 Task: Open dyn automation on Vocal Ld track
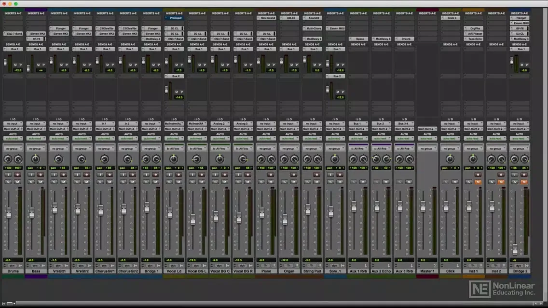click(x=174, y=266)
